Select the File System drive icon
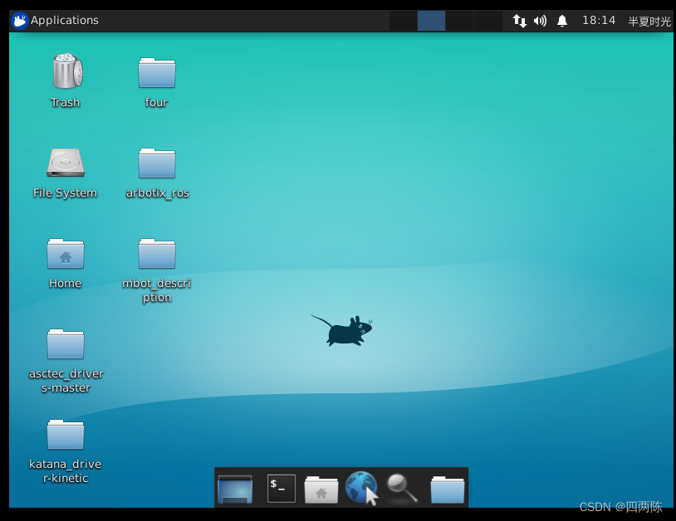The height and width of the screenshot is (521, 676). tap(66, 163)
